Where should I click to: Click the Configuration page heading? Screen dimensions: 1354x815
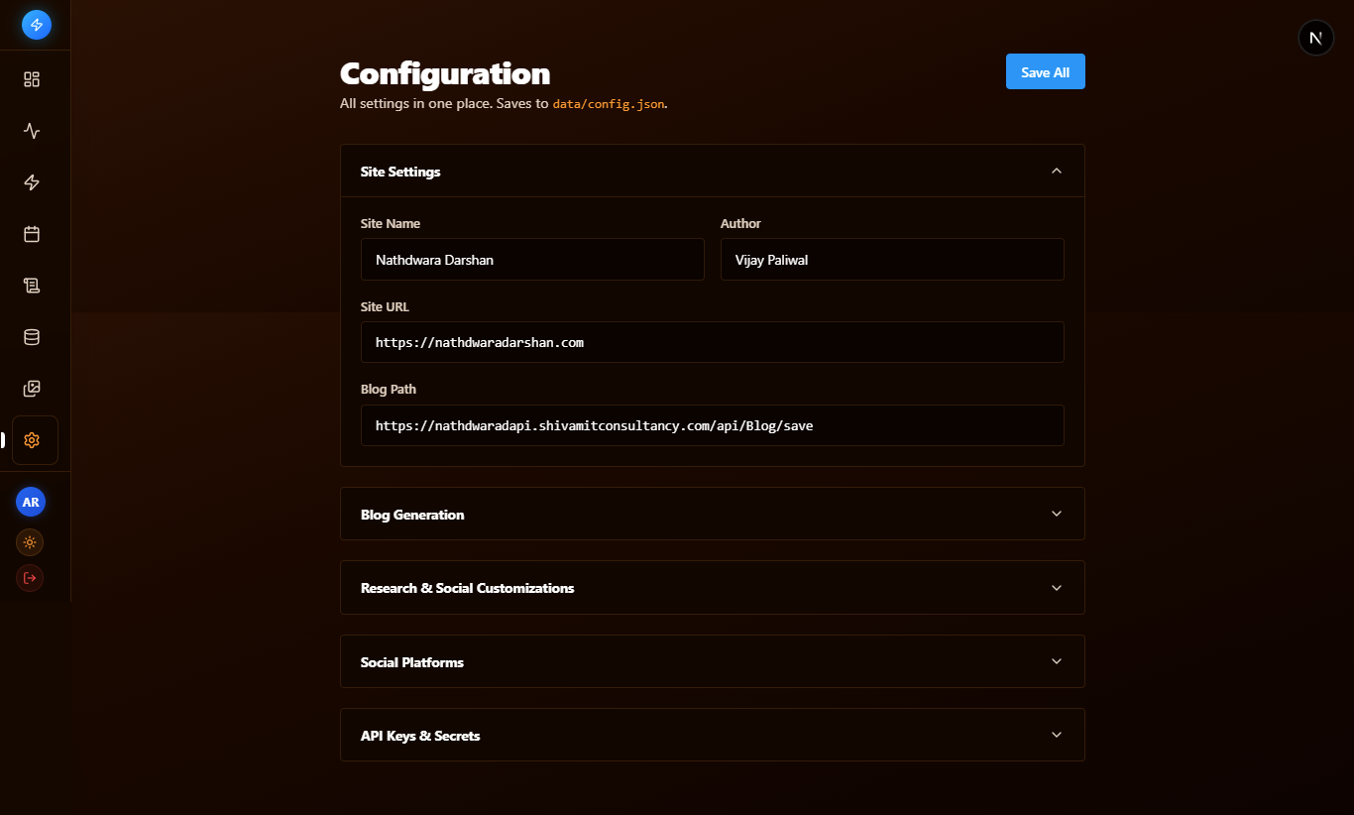445,73
